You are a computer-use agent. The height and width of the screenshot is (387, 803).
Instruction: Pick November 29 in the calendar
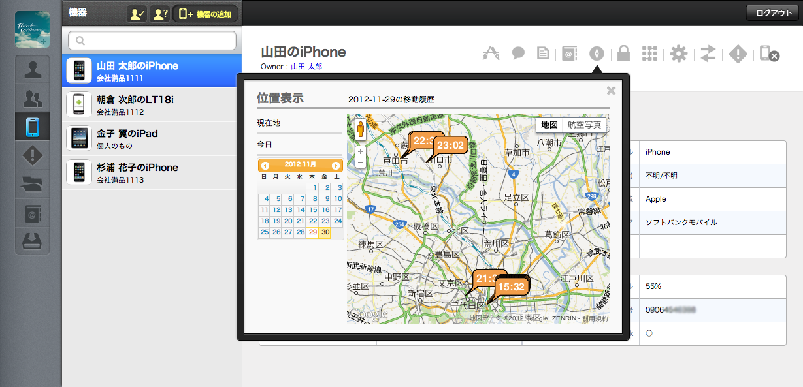[312, 232]
